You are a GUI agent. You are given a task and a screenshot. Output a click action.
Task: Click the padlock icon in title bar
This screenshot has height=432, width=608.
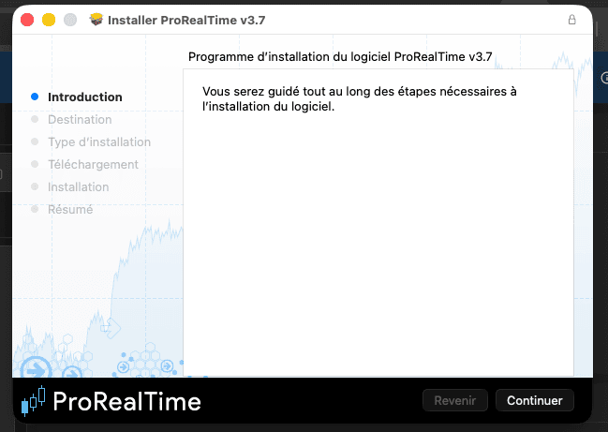pyautogui.click(x=572, y=20)
